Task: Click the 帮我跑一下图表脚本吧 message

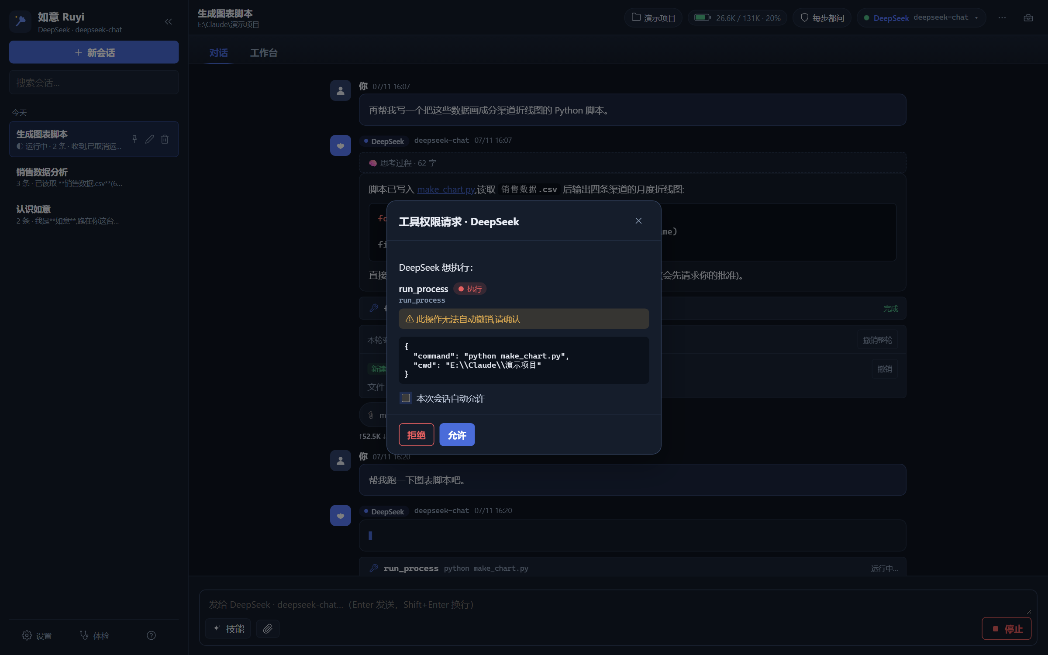Action: pos(632,480)
